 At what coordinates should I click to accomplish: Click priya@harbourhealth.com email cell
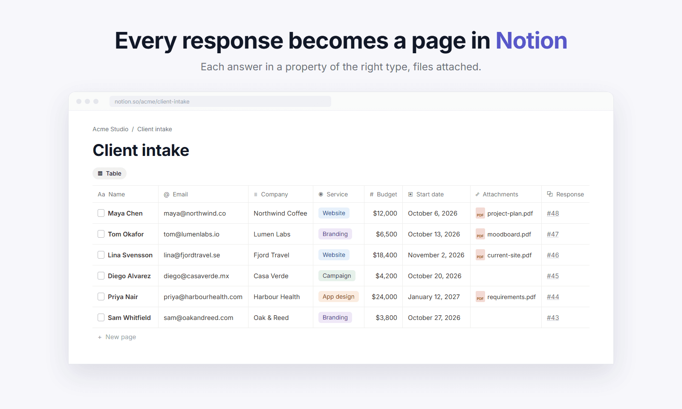tap(203, 297)
